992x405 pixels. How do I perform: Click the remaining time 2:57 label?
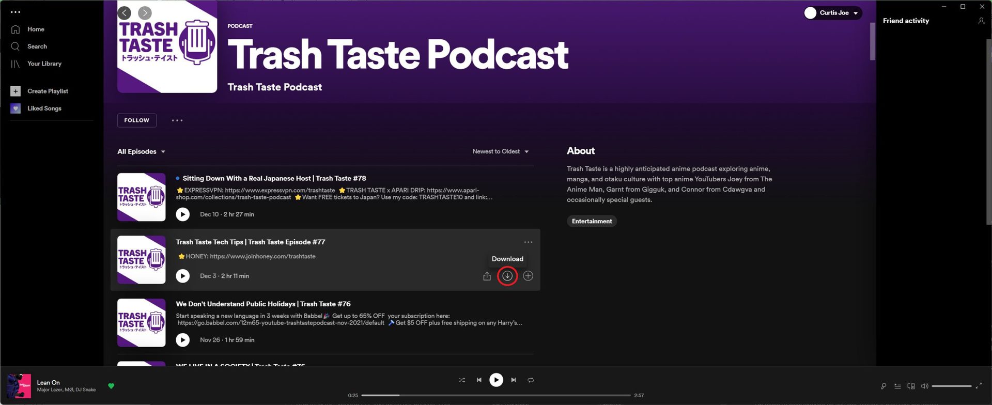click(639, 396)
